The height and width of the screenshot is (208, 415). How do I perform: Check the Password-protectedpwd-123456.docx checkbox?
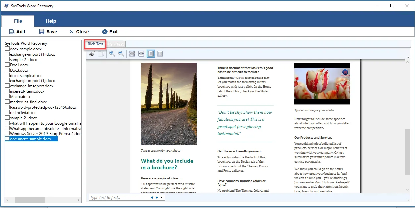tap(7, 107)
